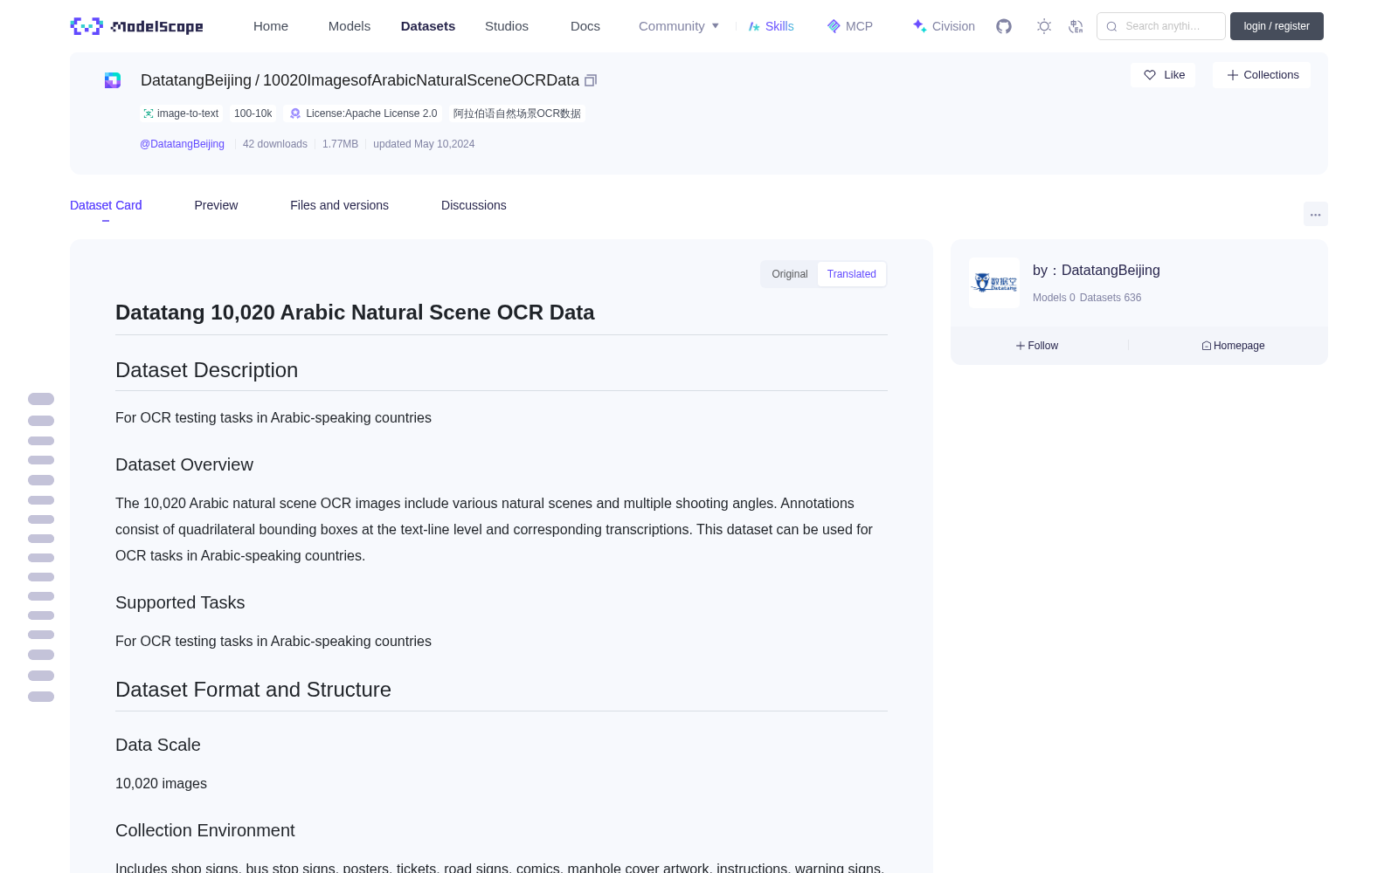The image size is (1398, 873).
Task: Click Models 0 count
Action: (1054, 298)
